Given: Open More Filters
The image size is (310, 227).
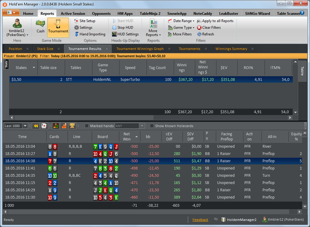Looking at the screenshot, I should pos(180,34).
